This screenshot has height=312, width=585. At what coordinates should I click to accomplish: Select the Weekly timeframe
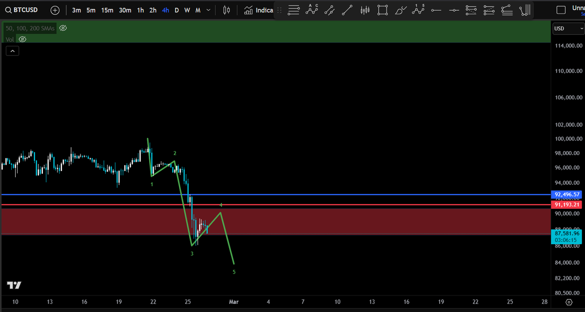point(187,10)
